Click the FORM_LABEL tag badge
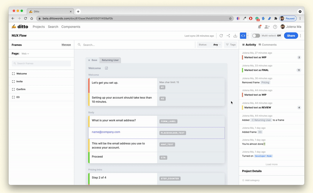This screenshot has width=313, height=193. (168, 121)
